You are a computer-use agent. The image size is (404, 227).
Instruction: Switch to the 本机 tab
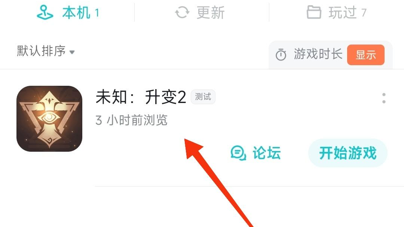(68, 13)
